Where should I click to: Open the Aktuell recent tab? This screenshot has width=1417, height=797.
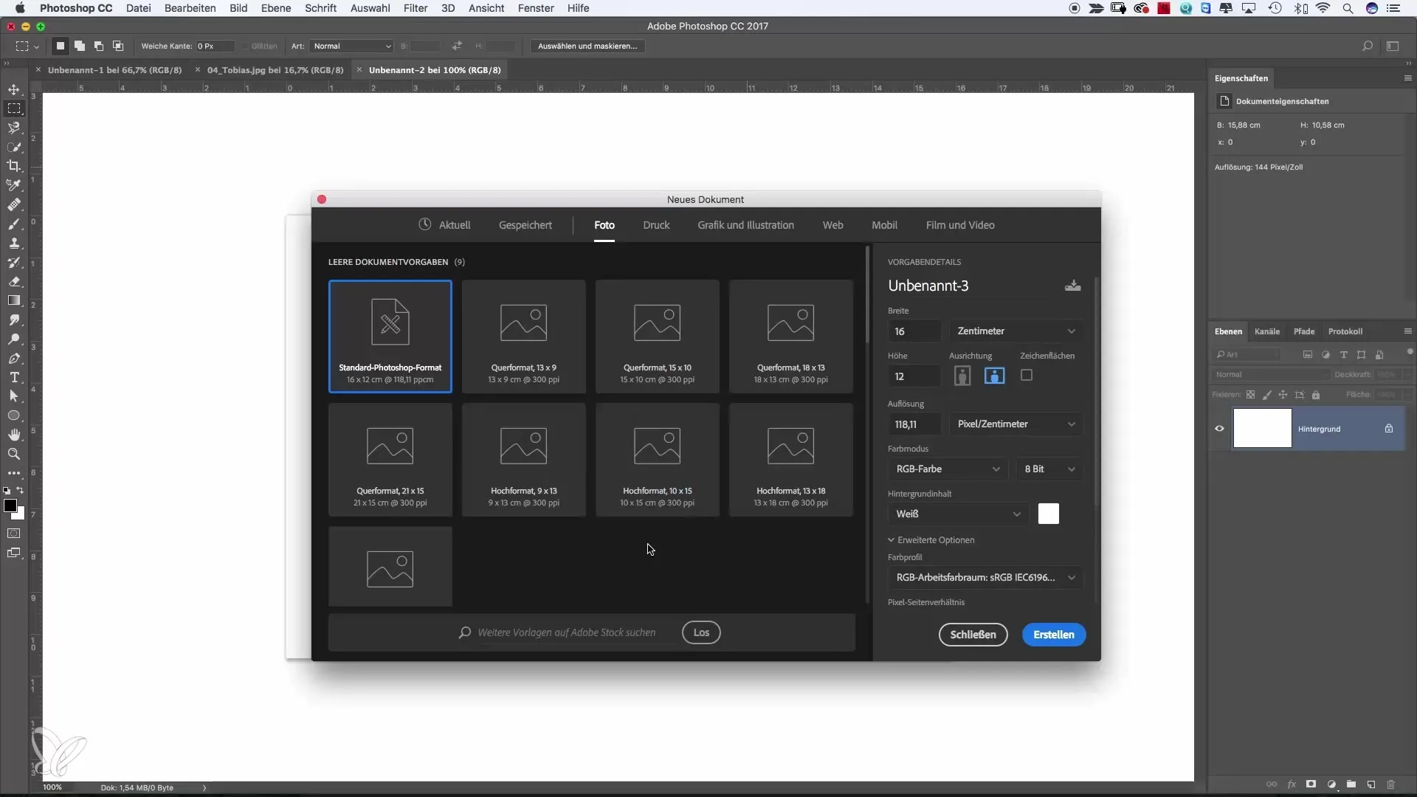[444, 225]
